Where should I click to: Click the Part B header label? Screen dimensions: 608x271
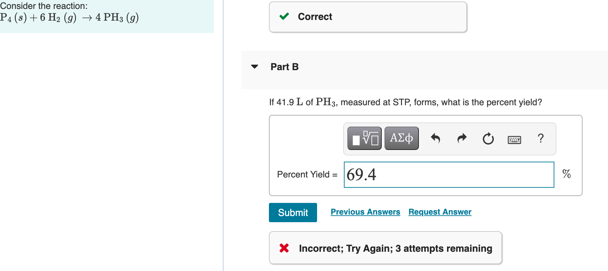pyautogui.click(x=284, y=67)
